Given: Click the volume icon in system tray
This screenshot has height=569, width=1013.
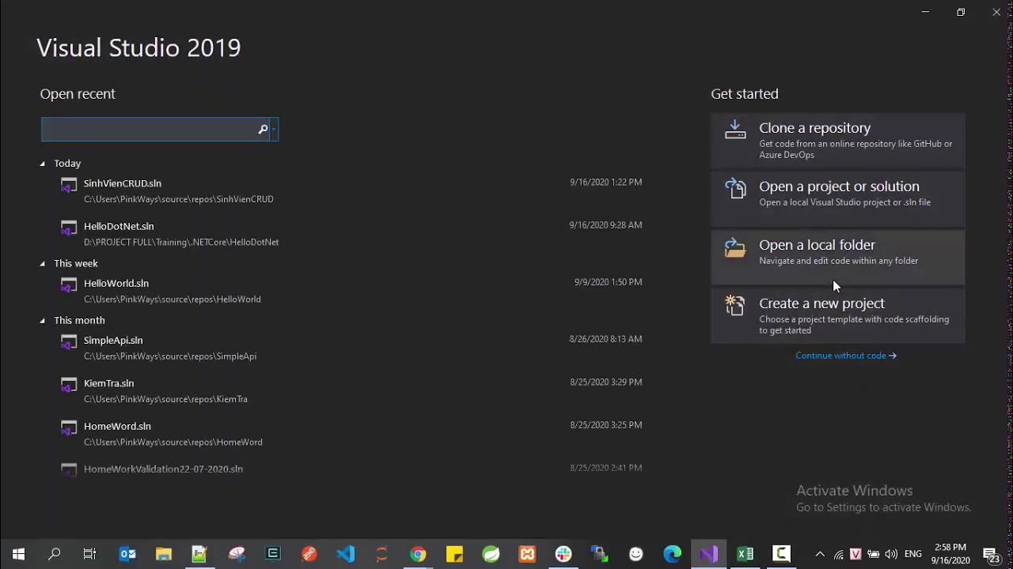Looking at the screenshot, I should pyautogui.click(x=892, y=554).
